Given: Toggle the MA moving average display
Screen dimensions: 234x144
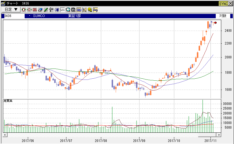Looking at the screenshot, I should pos(79,10).
